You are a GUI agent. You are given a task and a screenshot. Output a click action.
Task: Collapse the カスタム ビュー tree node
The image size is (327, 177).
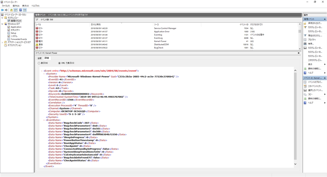pyautogui.click(x=2, y=18)
